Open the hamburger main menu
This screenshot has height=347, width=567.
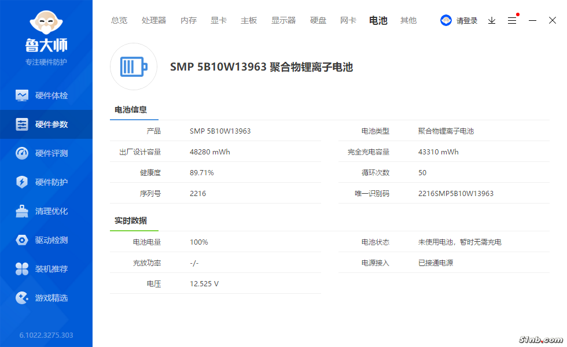pyautogui.click(x=512, y=20)
